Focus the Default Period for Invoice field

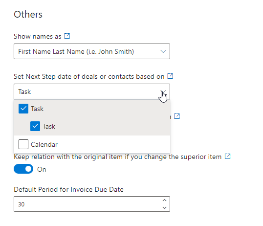tap(92, 204)
